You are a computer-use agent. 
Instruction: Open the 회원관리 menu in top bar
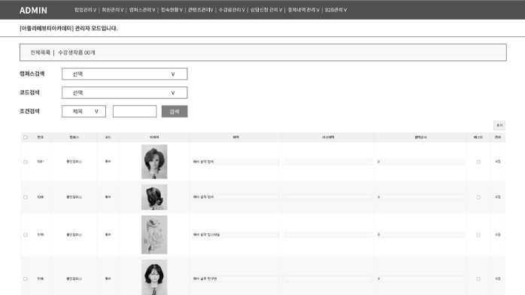click(113, 10)
